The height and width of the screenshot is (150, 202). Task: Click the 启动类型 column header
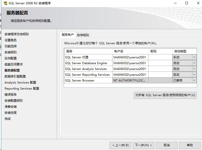tap(185, 51)
